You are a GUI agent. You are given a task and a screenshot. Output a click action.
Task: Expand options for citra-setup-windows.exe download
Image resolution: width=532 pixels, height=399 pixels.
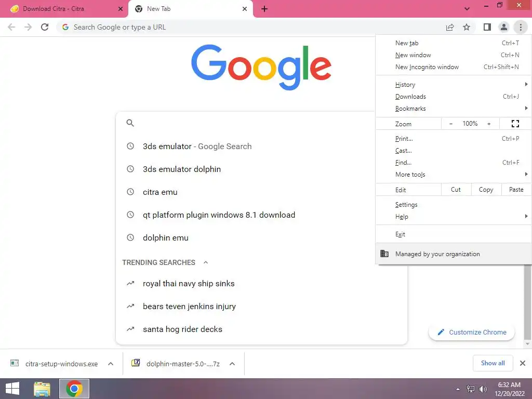coord(111,364)
